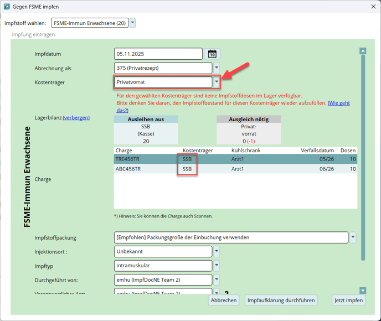Open the Abrechnung als dropdown
This screenshot has height=321, width=381.
click(x=217, y=68)
